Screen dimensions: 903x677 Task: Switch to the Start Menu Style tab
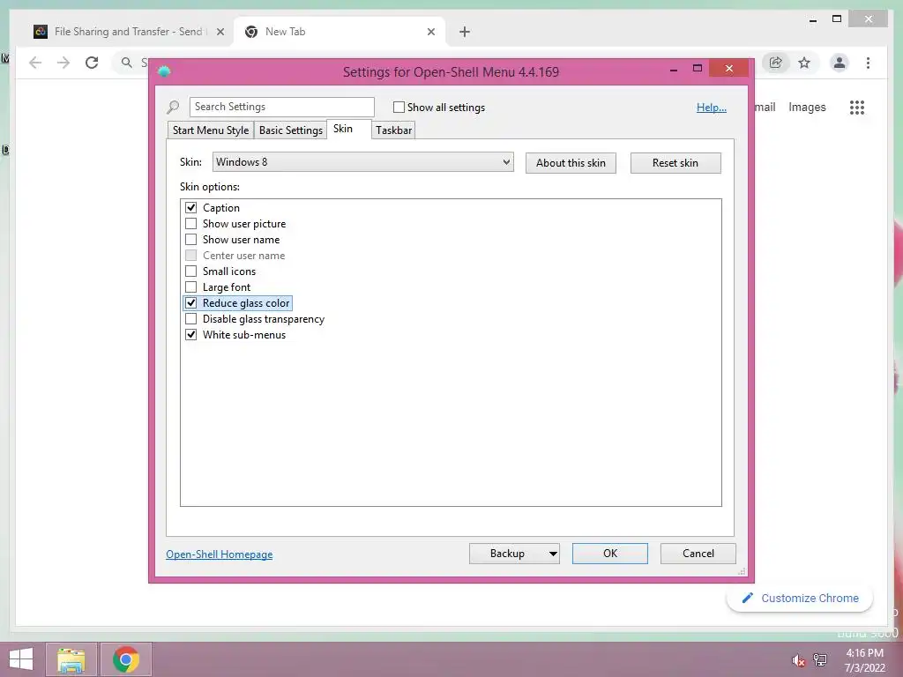(x=211, y=130)
